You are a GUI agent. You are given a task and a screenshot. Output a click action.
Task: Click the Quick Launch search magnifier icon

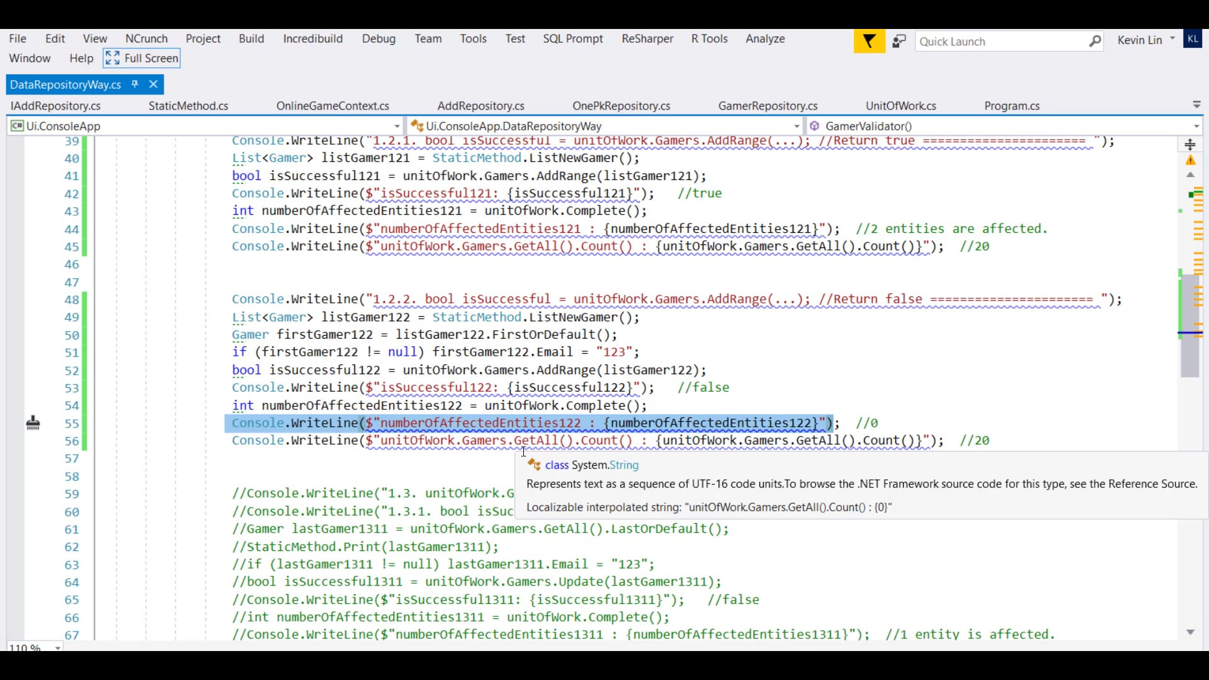[1095, 42]
